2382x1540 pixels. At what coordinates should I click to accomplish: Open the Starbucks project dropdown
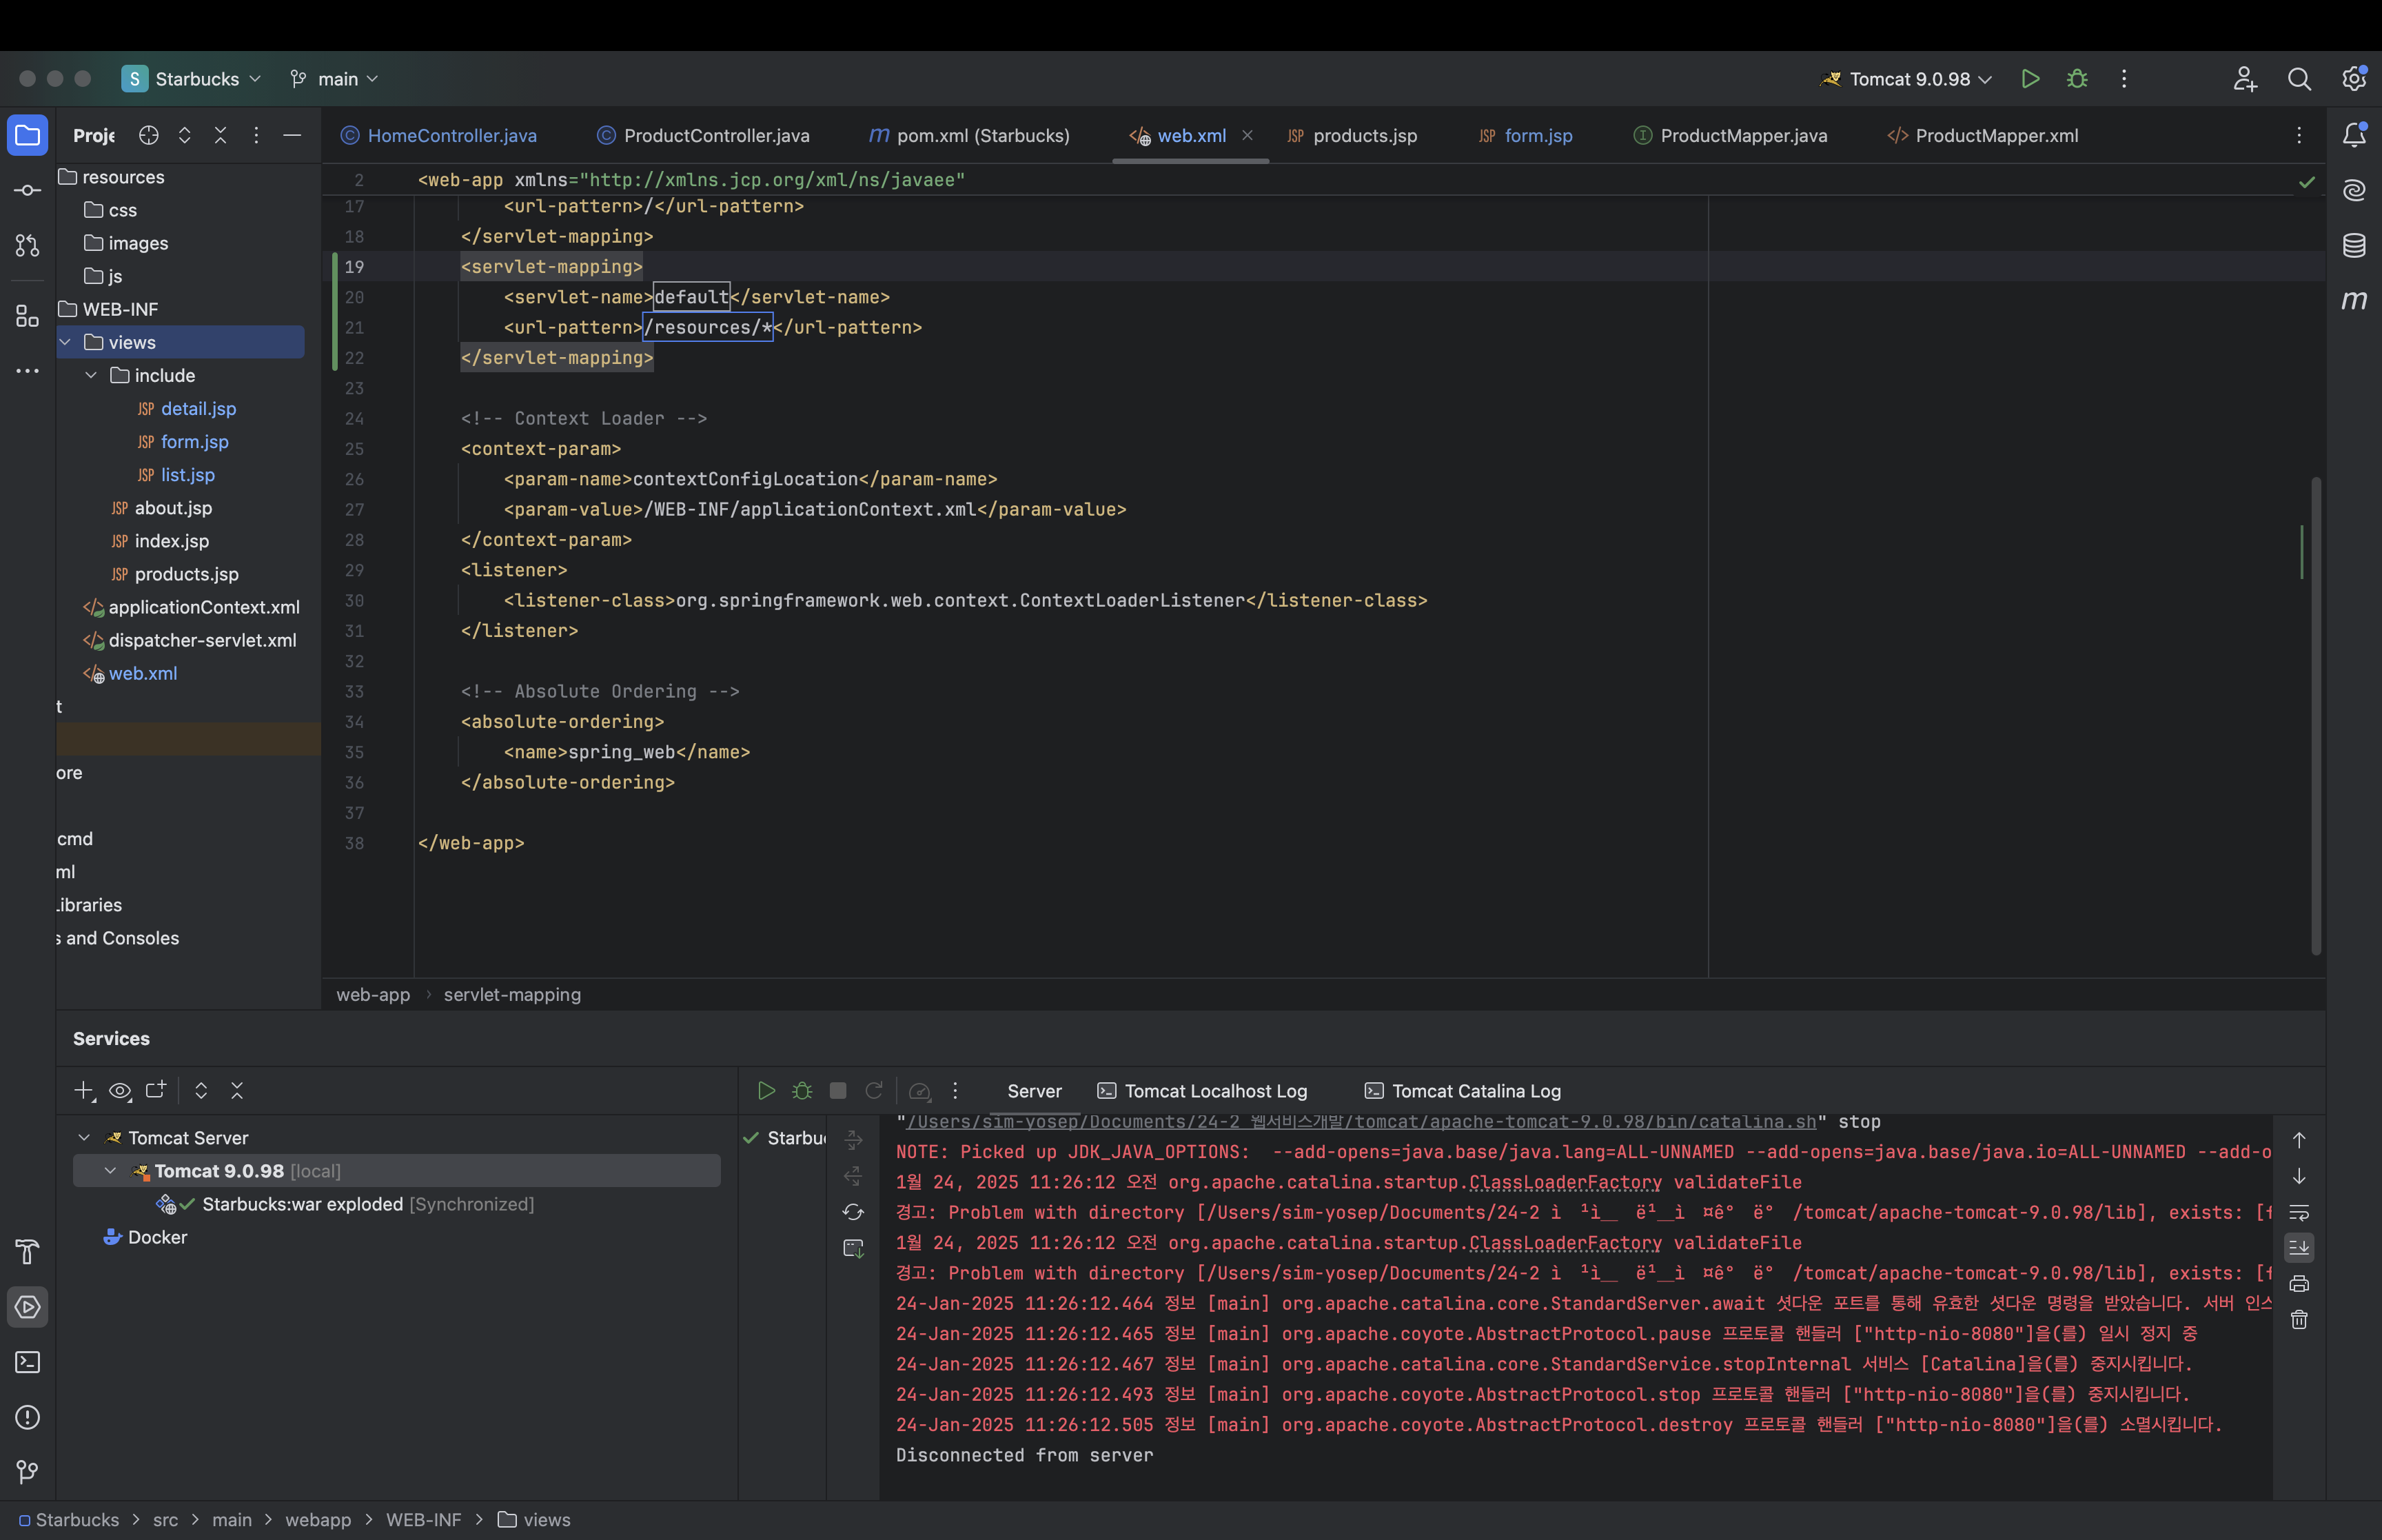191,79
